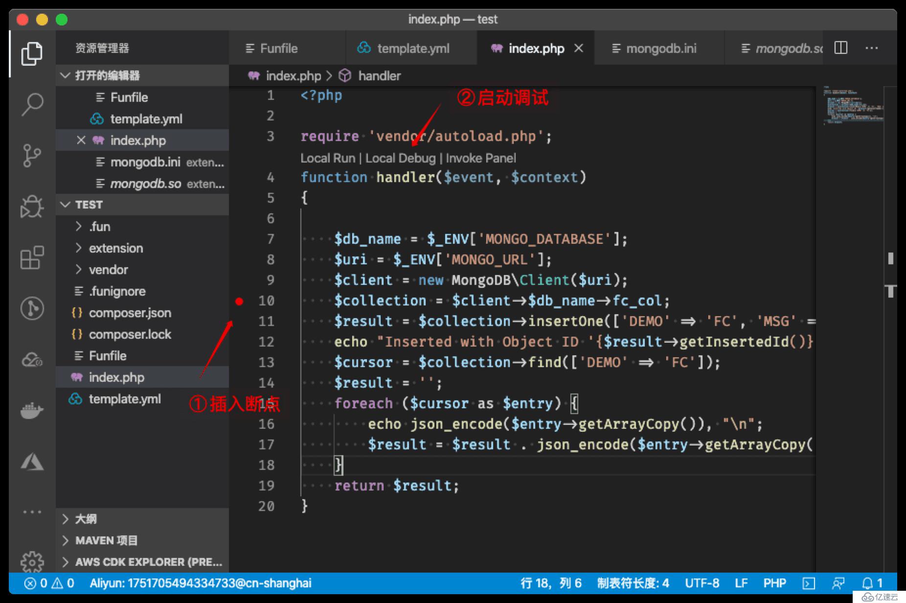Switch to the template.yml tab
The image size is (906, 603).
[x=411, y=48]
